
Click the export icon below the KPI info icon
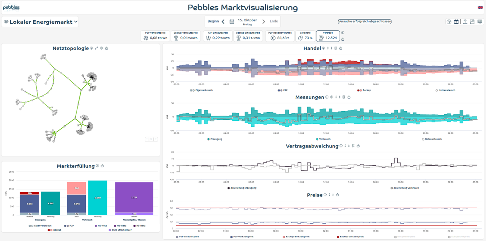pyautogui.click(x=343, y=39)
